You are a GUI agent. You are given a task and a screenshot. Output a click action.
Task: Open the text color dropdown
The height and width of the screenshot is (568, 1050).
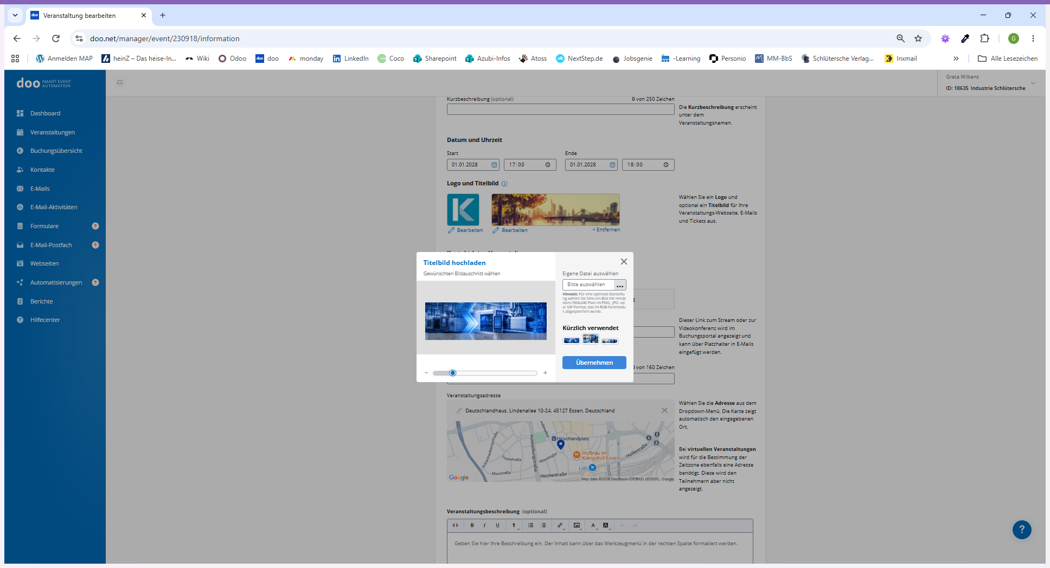(594, 525)
